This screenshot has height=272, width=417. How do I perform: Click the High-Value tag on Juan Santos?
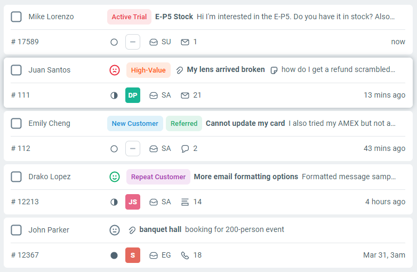click(x=148, y=70)
